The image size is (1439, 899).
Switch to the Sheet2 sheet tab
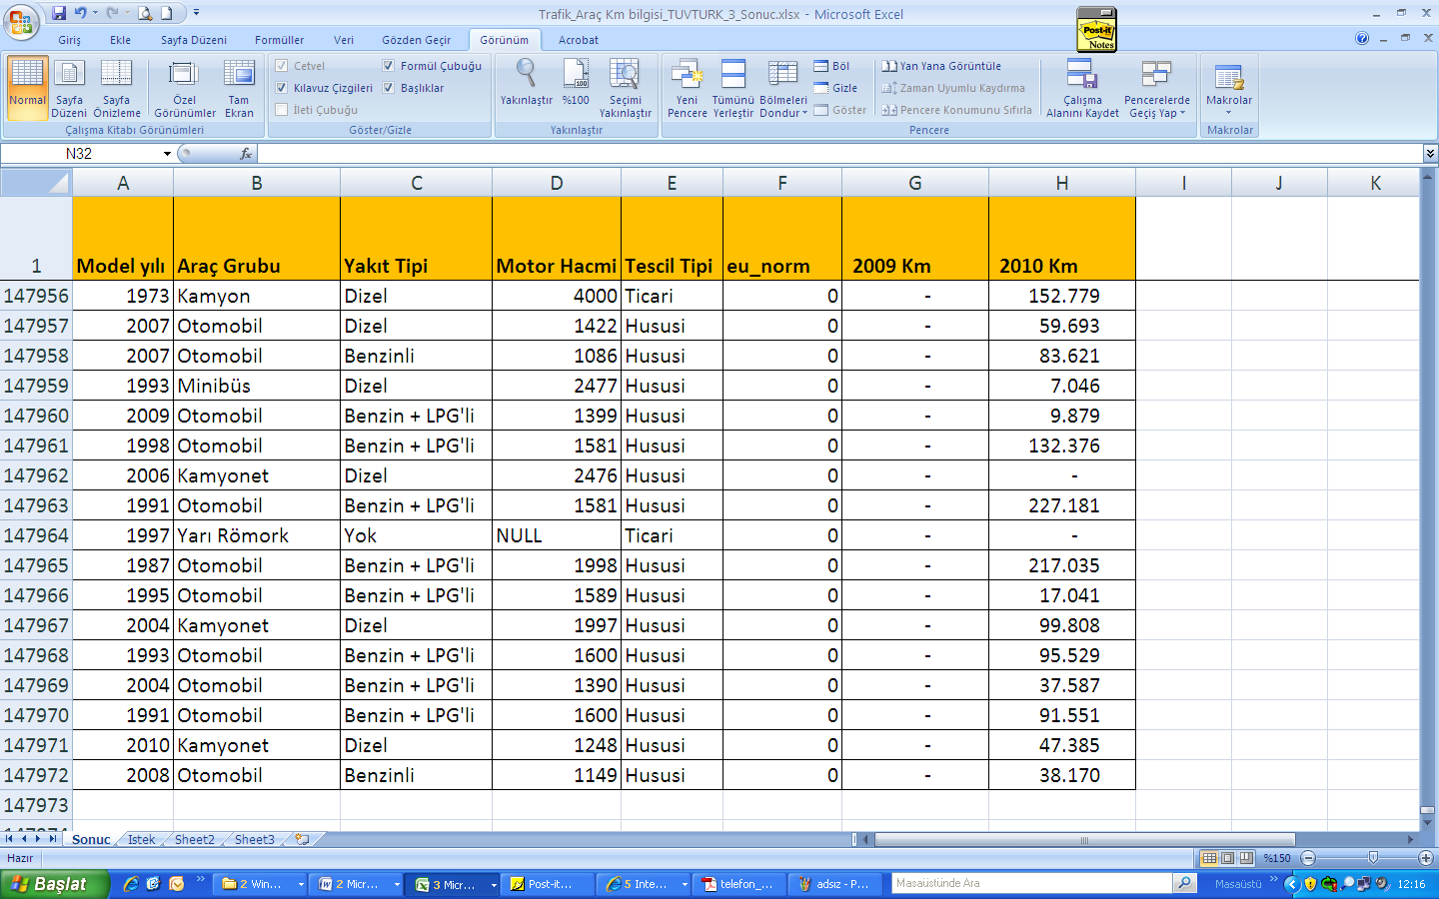tap(195, 839)
